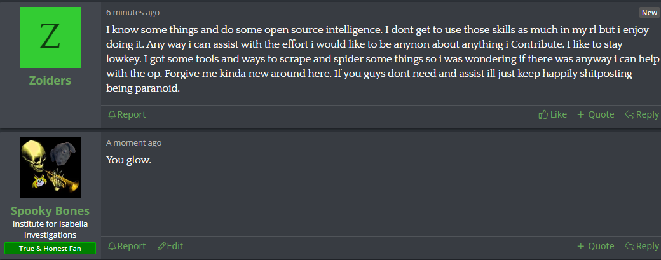Viewport: 661px width, 260px height.
Task: Click the reply arrow icon on Spooky Bones' post
Action: click(x=629, y=246)
